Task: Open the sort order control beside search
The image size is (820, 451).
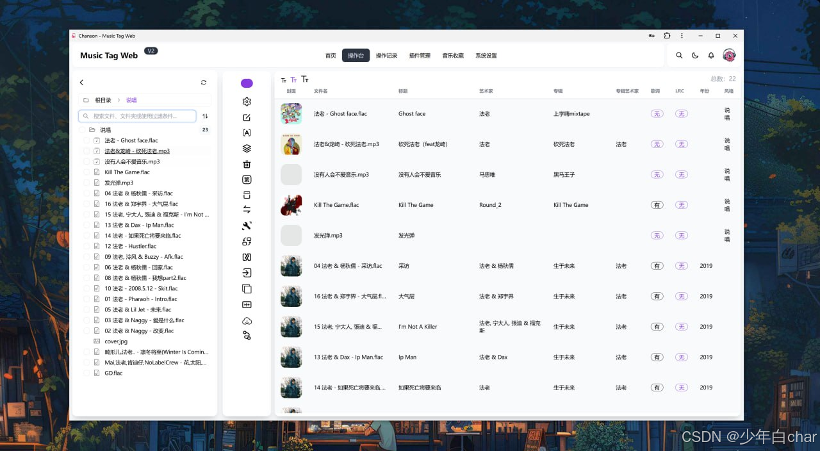Action: [205, 116]
